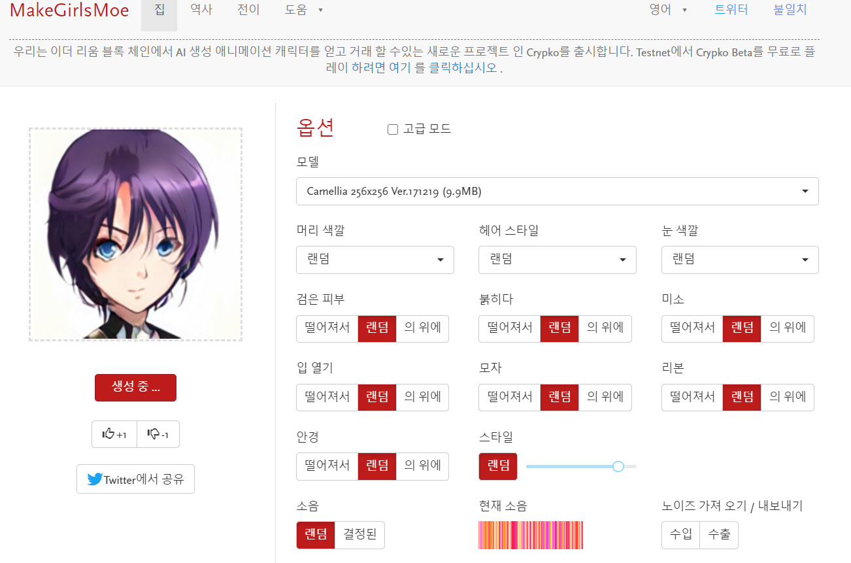Open the 헤어 스타일 dropdown
Image resolution: width=851 pixels, height=563 pixels.
[x=558, y=260]
